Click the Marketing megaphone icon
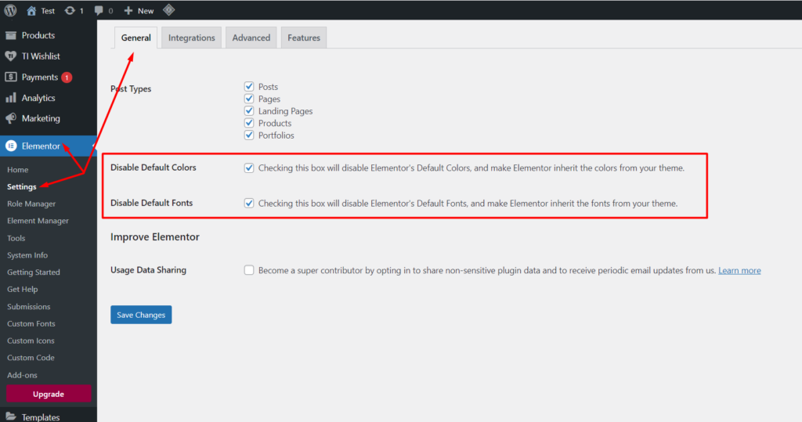 11,118
